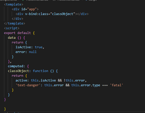The image size is (145, 113).
Task: Click the standalone closing </div> tag line
Action: pyautogui.click(x=17, y=19)
